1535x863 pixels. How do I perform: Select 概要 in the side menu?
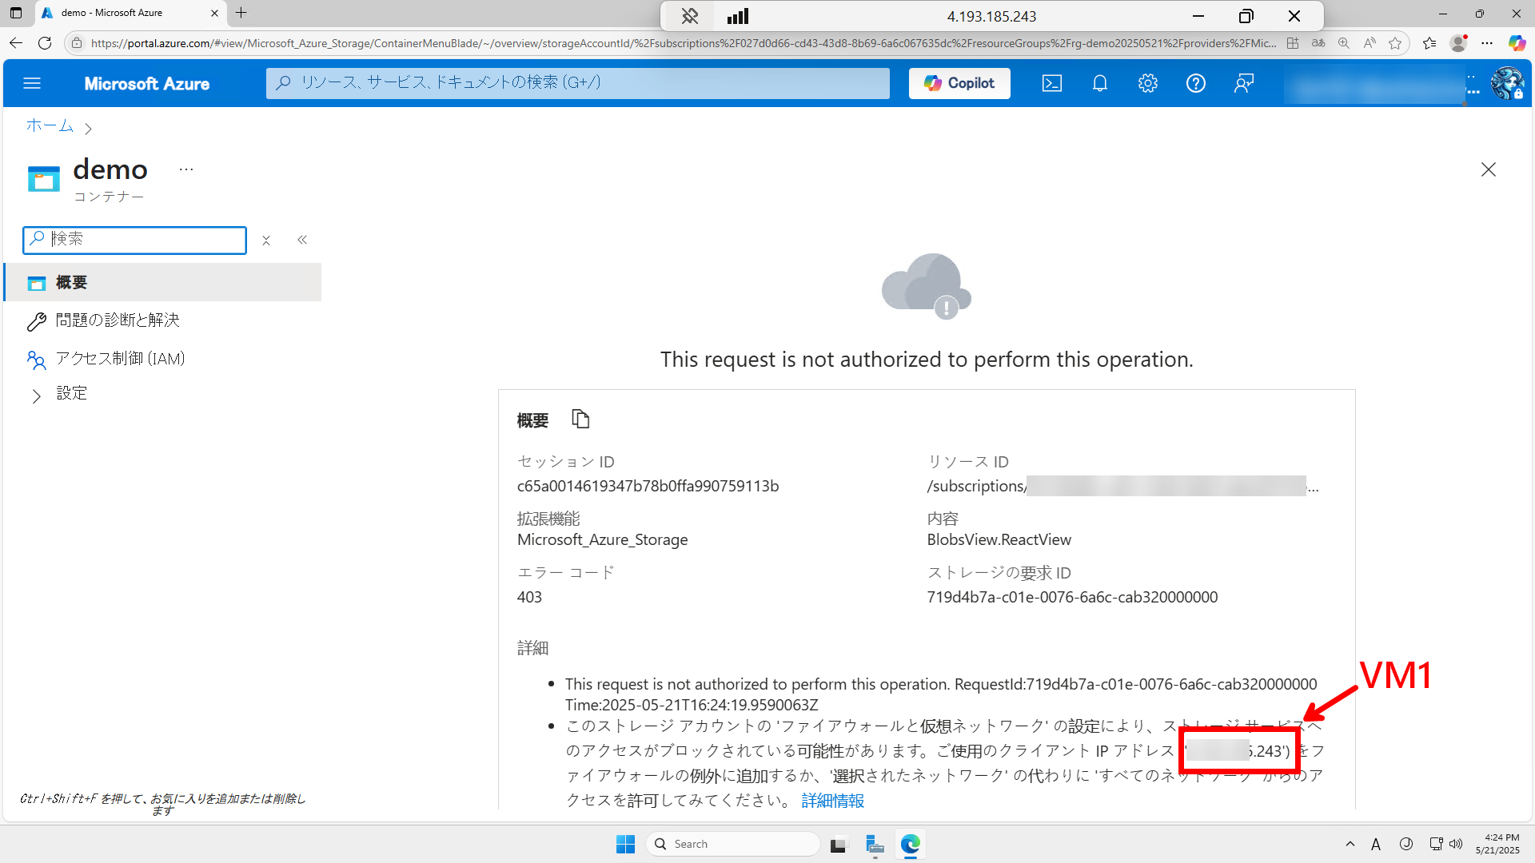click(163, 283)
